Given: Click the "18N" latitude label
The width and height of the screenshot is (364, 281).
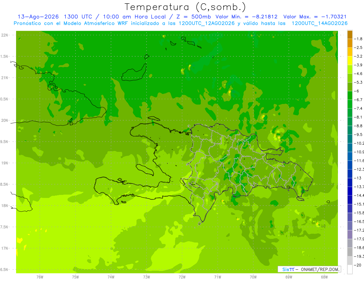Looking at the screenshot, I should 5,206.
